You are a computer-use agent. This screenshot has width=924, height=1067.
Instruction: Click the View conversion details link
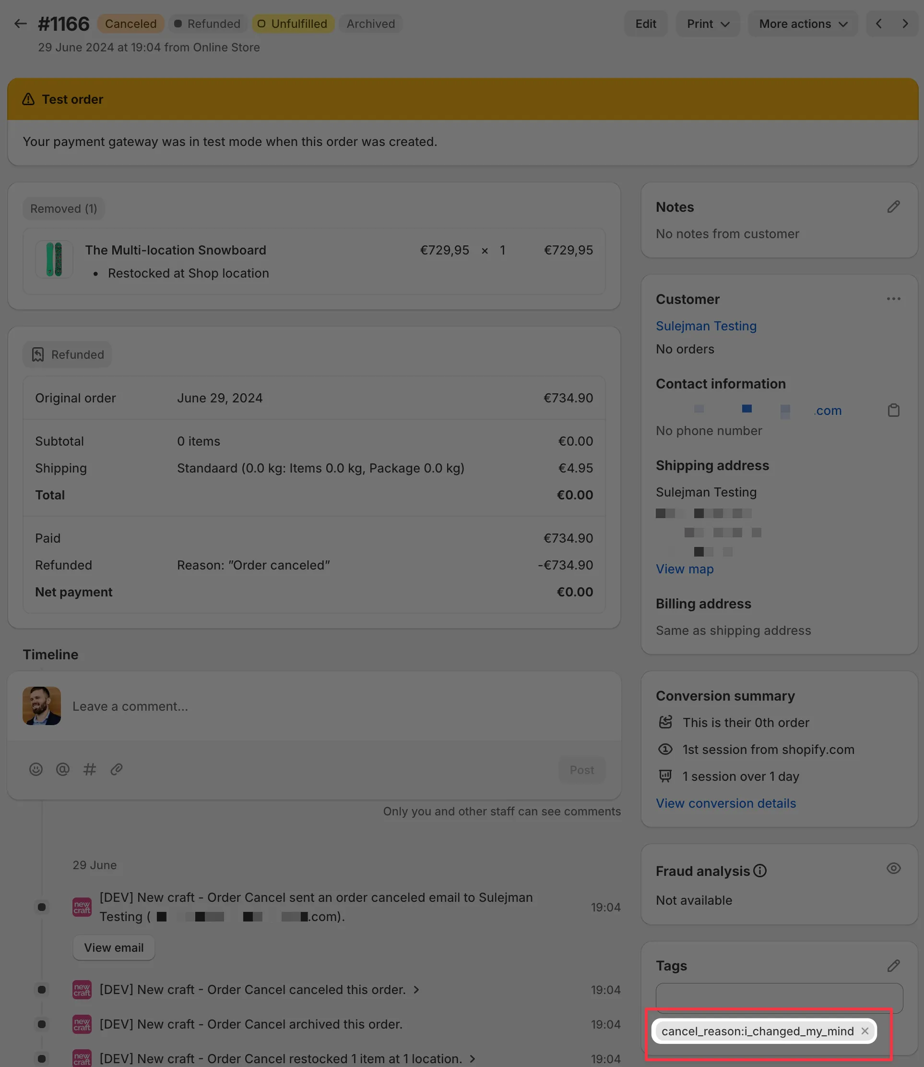tap(725, 803)
